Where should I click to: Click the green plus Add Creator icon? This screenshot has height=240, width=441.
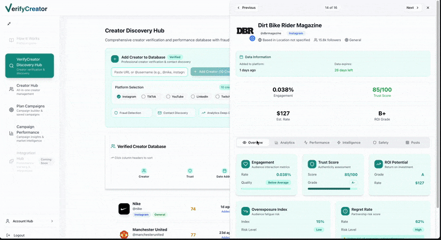[115, 59]
